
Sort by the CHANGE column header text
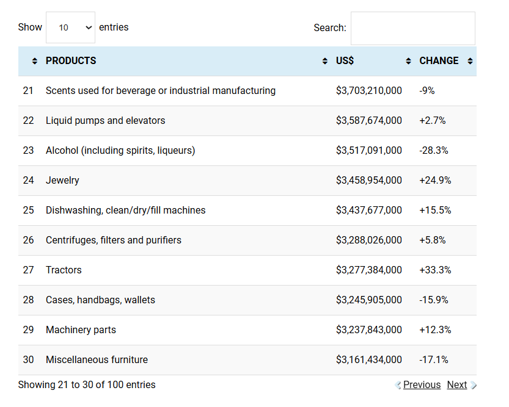click(x=439, y=60)
